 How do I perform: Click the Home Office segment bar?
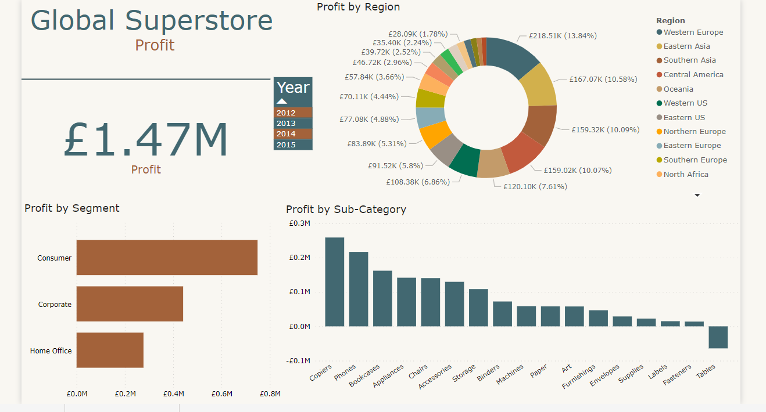[110, 350]
